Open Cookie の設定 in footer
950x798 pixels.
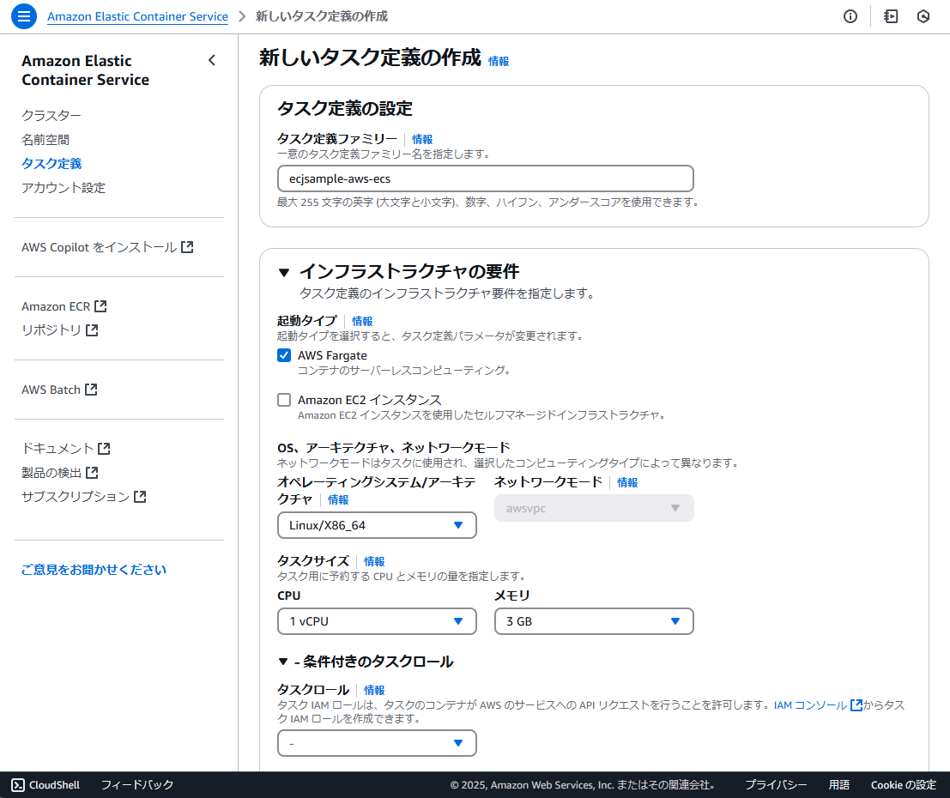tap(904, 784)
